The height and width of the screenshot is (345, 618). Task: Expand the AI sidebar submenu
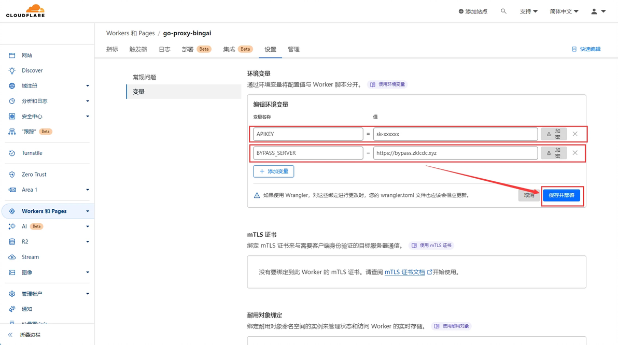[88, 226]
